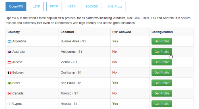This screenshot has width=199, height=109.
Task: Switch to the OpenVPN tab
Action: 16,6
